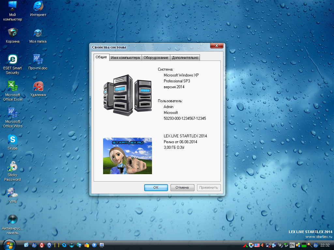Viewport: 334px width, 250px height.
Task: Click the yellow film-strip icon in quick launch
Action: [x=57, y=245]
